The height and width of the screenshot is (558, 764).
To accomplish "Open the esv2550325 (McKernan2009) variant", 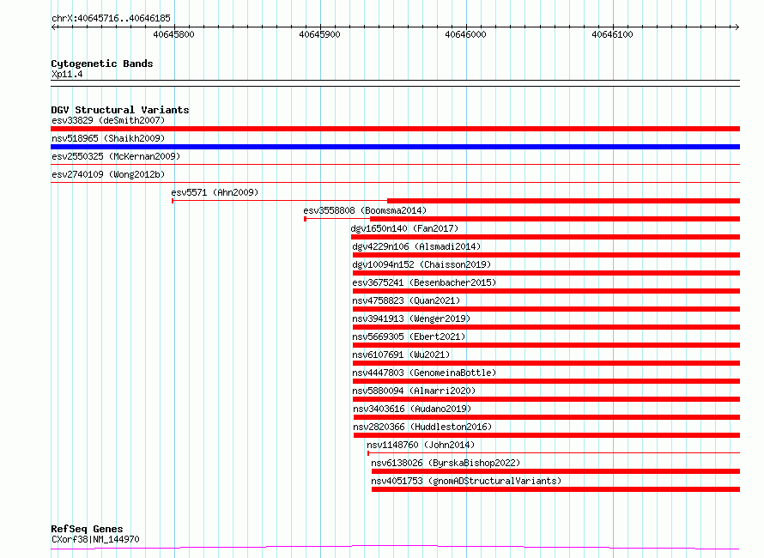I will (x=116, y=156).
